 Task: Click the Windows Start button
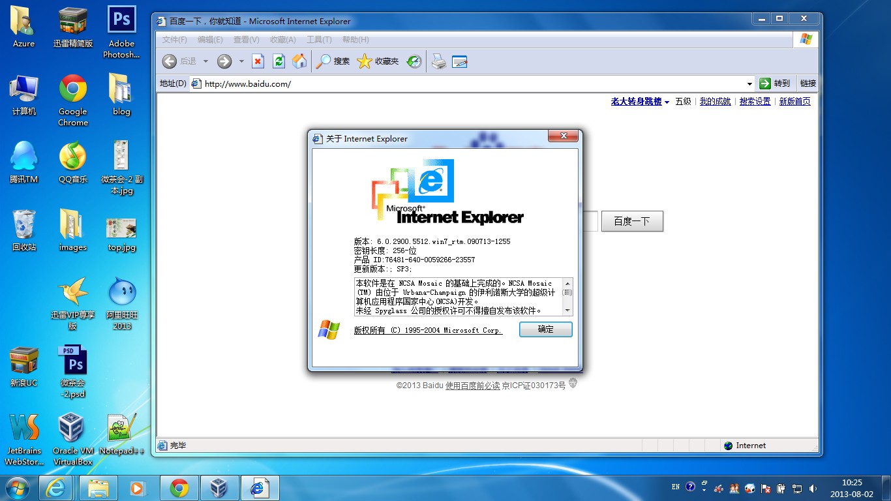tap(17, 487)
